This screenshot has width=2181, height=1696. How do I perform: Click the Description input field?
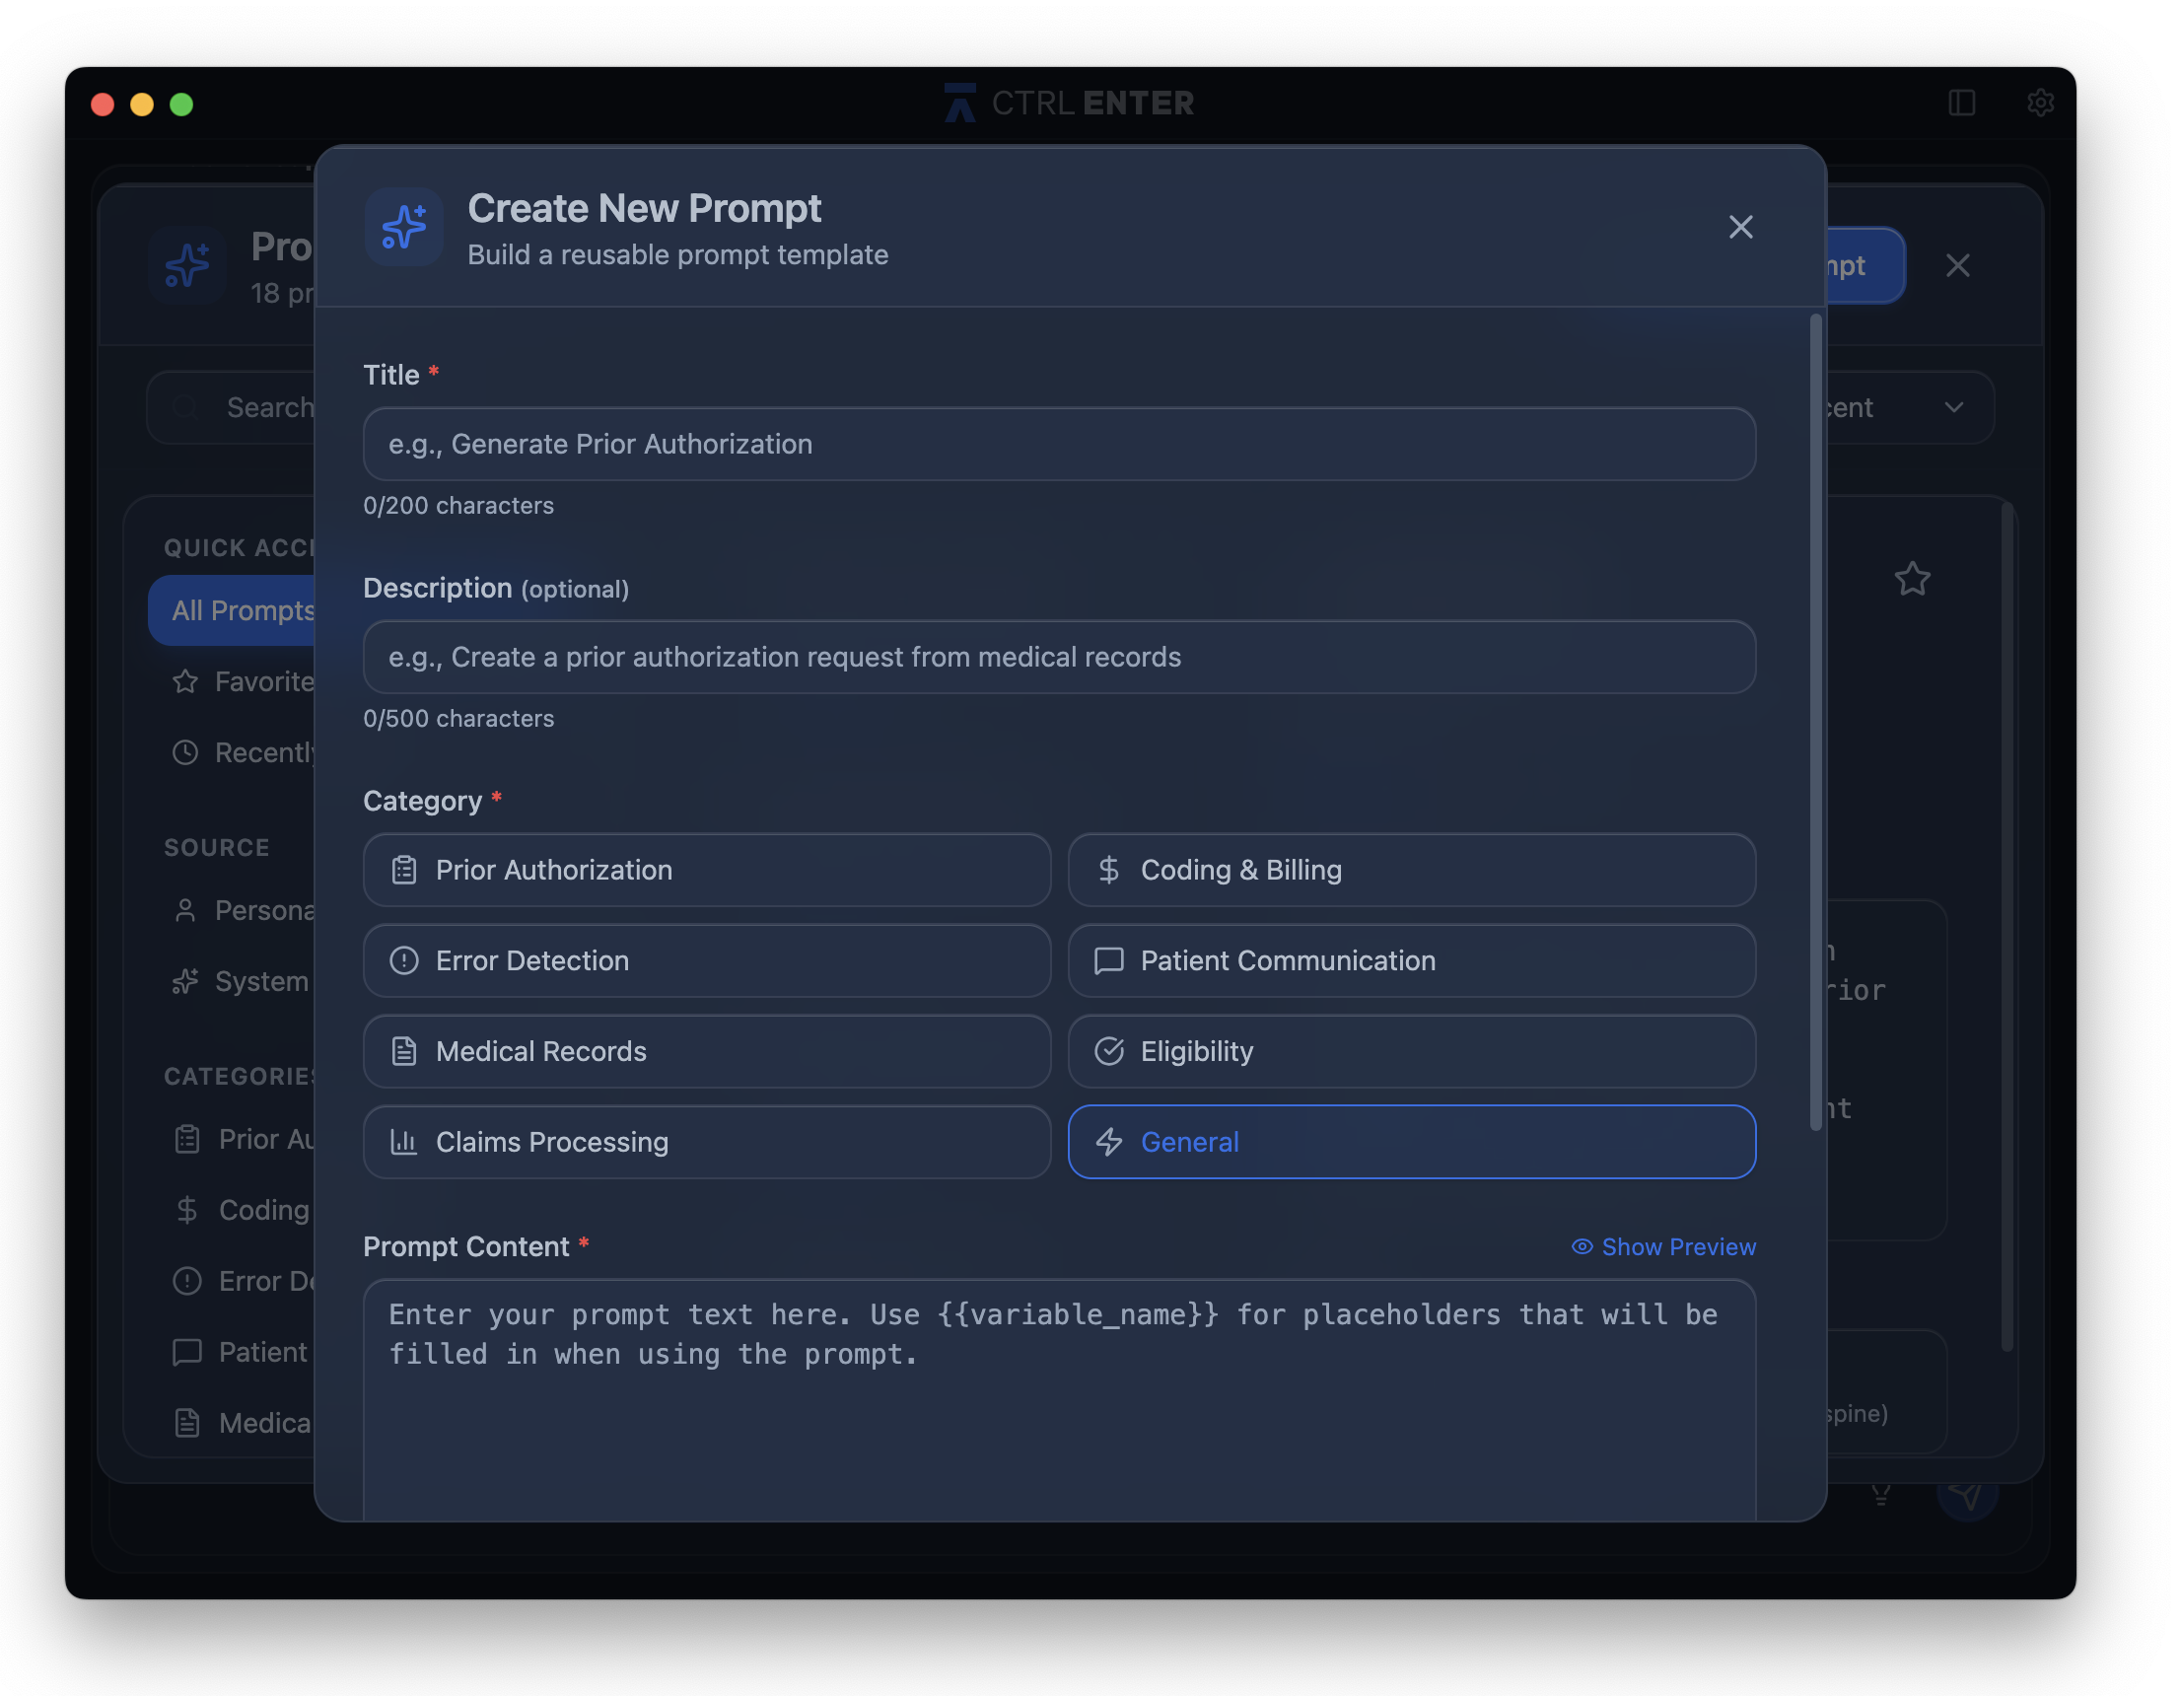coord(1059,658)
